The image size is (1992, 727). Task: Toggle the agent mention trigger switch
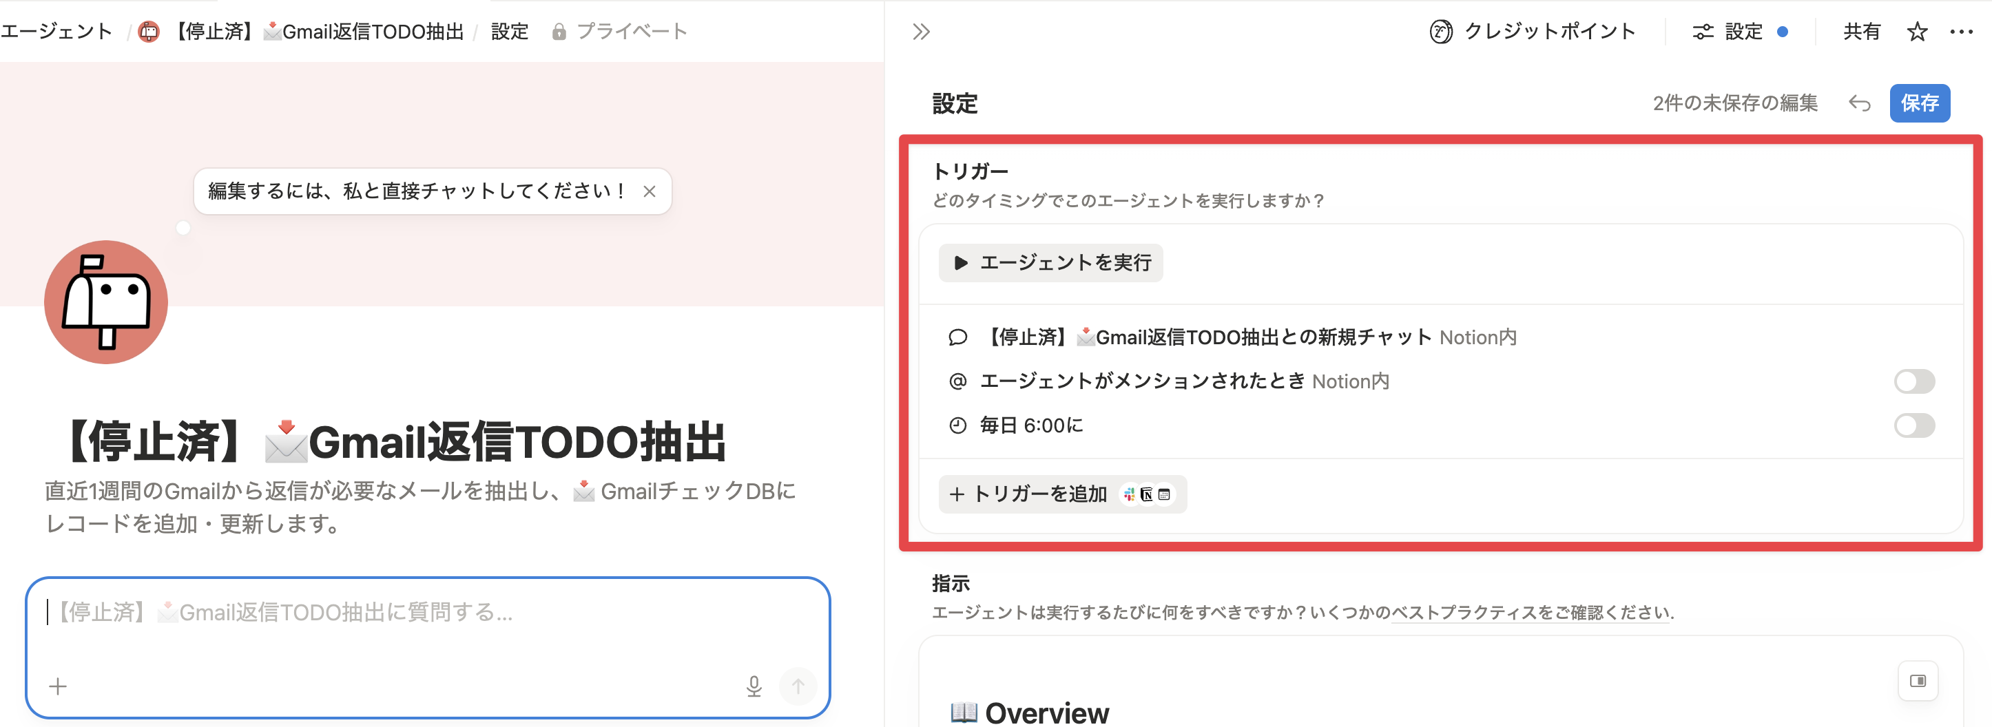(x=1914, y=381)
